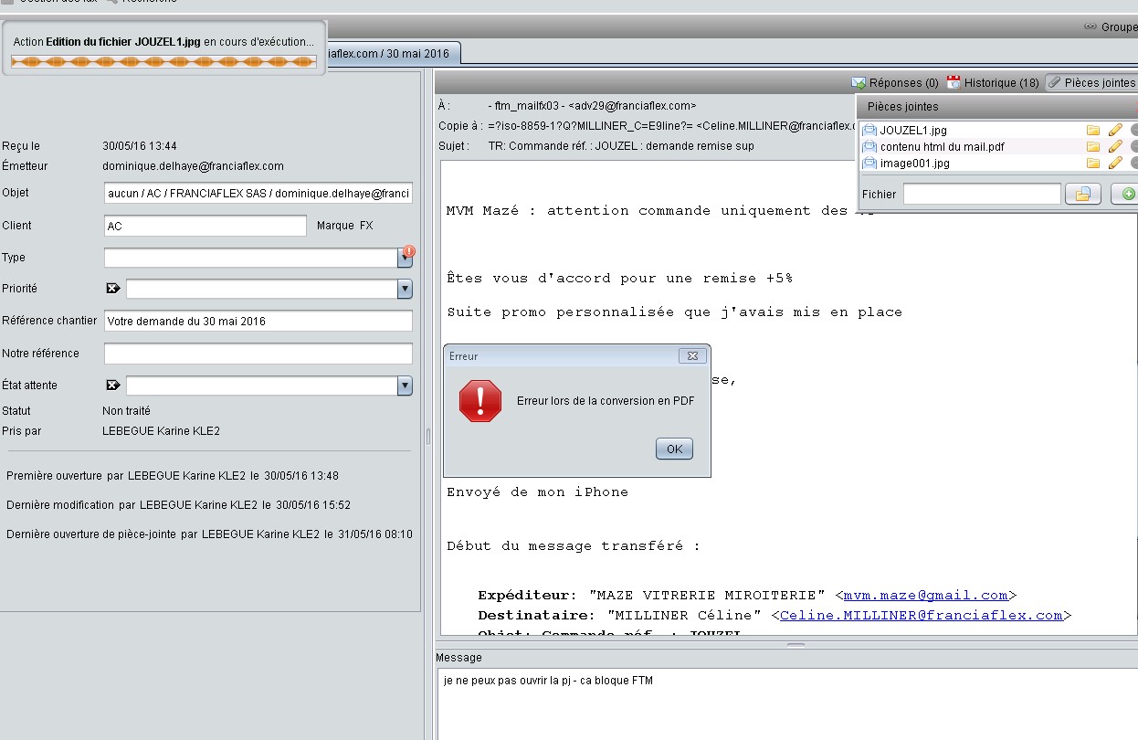Click Pris par LEBEGUE Karine KLE2
This screenshot has height=740, width=1138.
coord(161,431)
